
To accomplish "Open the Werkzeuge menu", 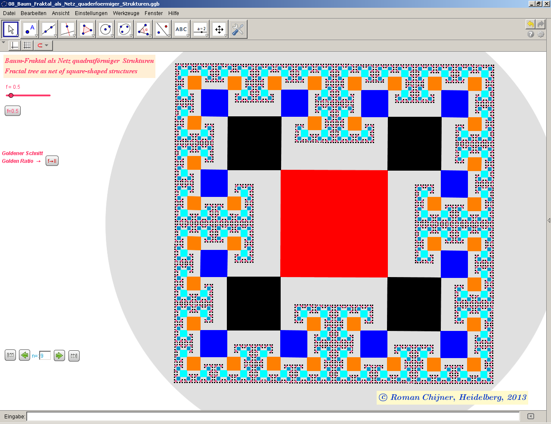I will 126,13.
